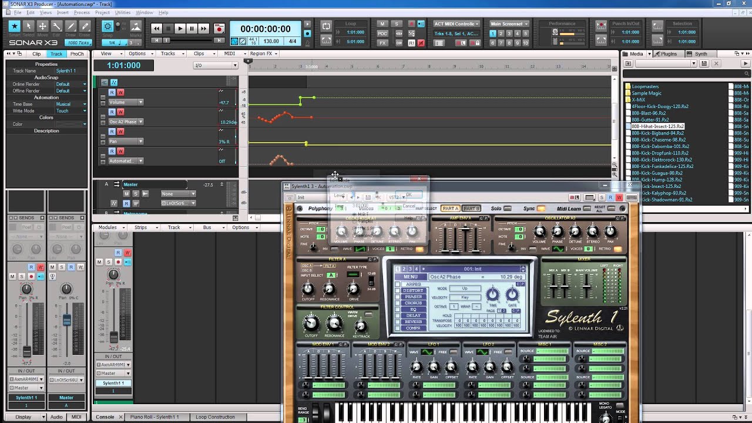Open the Write Mode Touch dropdown
752x423 pixels.
[x=71, y=111]
